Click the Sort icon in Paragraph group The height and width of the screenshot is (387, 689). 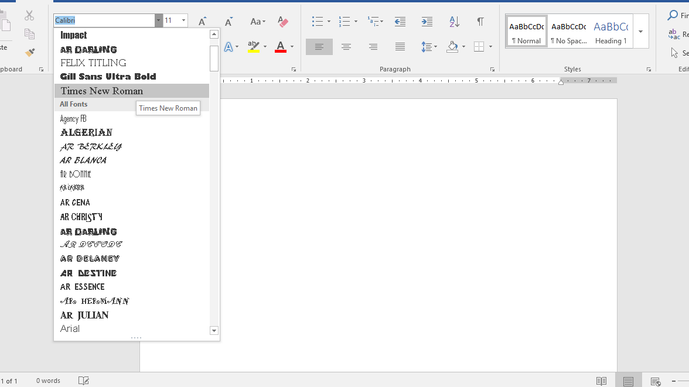[x=454, y=21]
